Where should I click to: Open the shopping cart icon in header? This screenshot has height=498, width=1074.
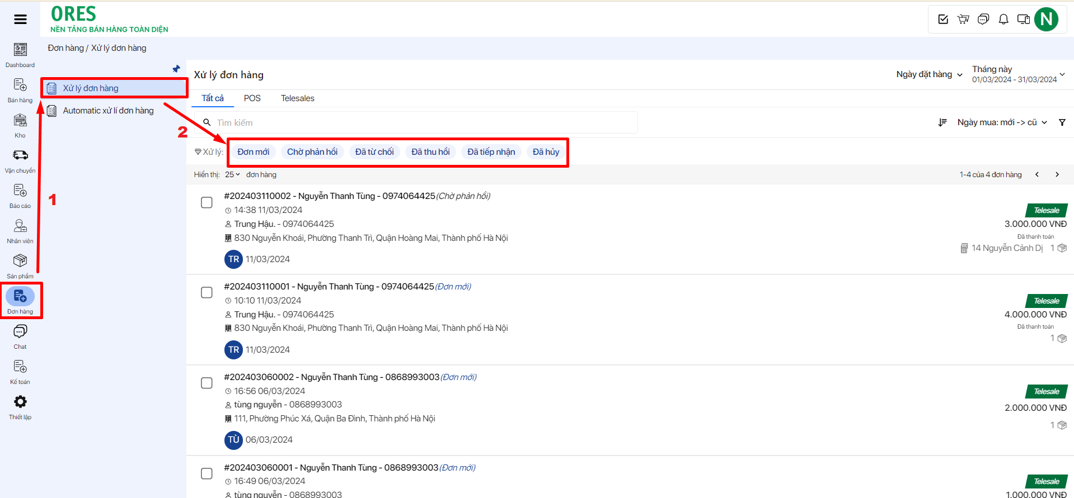(963, 20)
